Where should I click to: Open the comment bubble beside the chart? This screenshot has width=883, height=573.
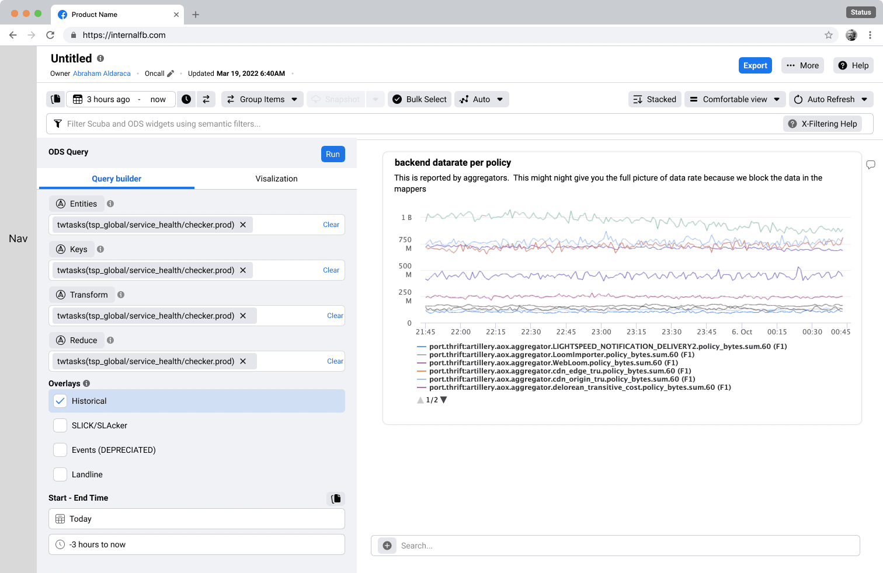[871, 165]
